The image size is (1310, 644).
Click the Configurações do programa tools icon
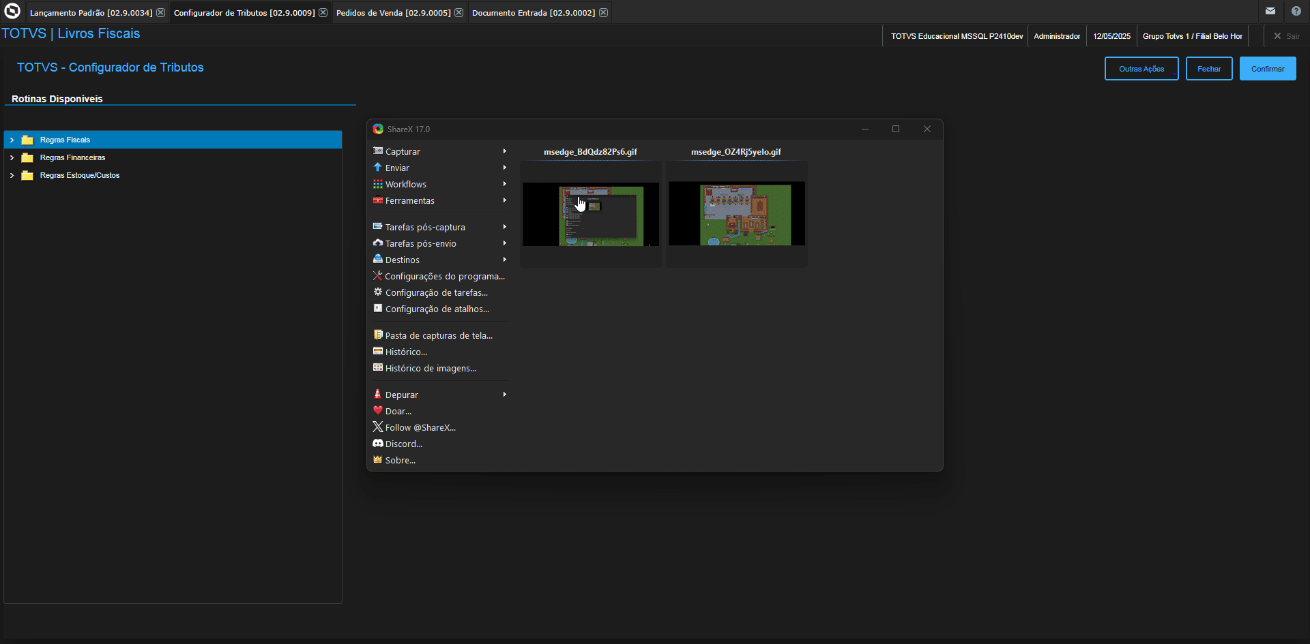377,275
